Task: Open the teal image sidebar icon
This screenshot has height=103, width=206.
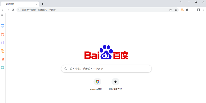Action: point(3,68)
